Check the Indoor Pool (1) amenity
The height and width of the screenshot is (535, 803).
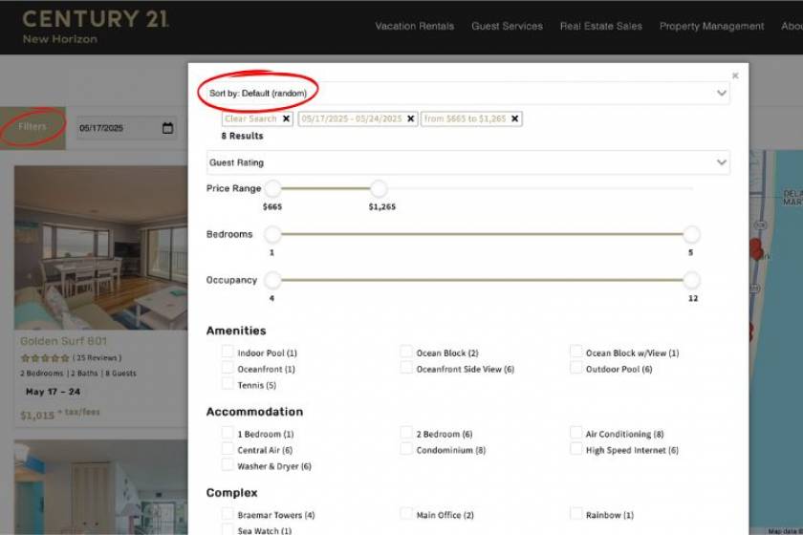point(228,352)
